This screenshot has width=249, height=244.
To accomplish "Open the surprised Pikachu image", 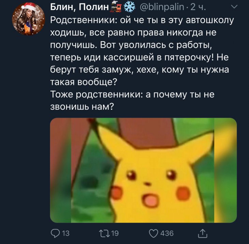I will 143,170.
